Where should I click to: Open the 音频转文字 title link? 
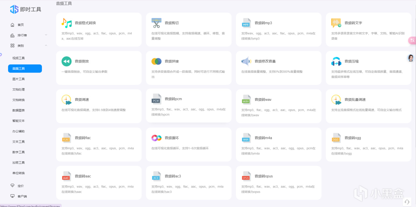[353, 23]
